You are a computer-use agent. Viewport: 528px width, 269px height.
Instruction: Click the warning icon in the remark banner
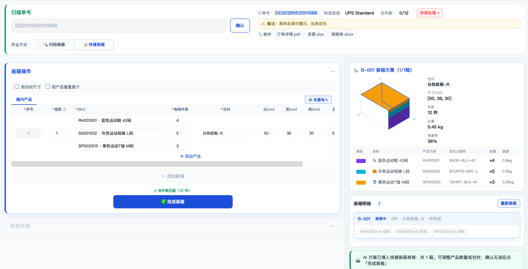(263, 24)
